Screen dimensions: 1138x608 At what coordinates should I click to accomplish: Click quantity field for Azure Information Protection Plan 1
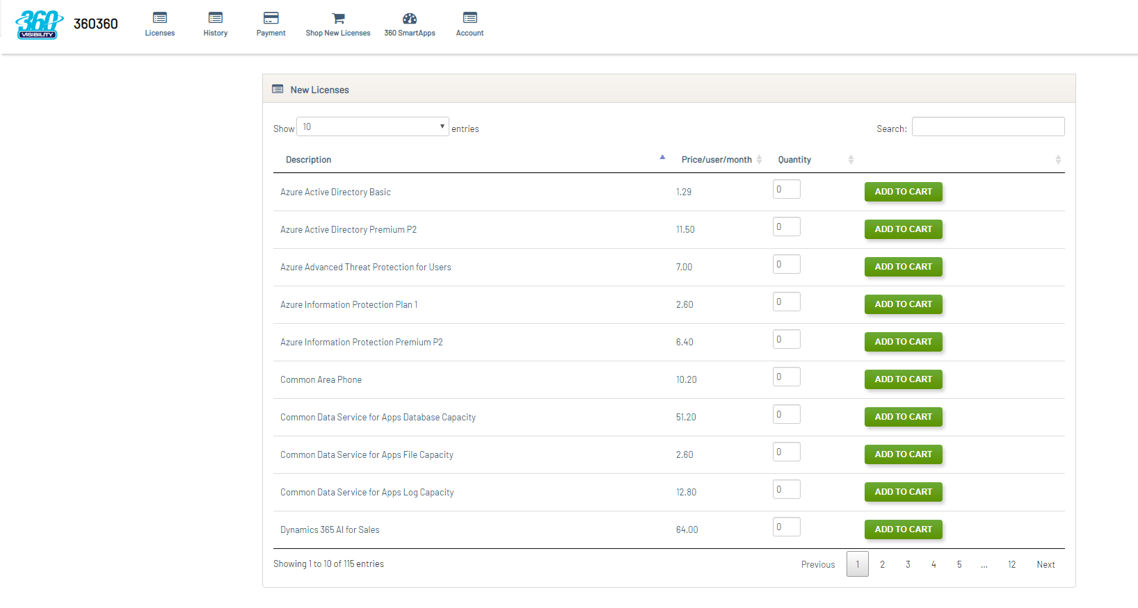[787, 302]
